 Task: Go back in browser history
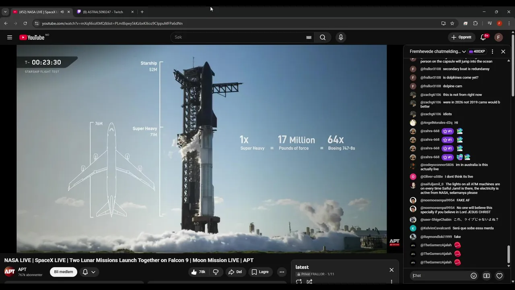[x=6, y=23]
